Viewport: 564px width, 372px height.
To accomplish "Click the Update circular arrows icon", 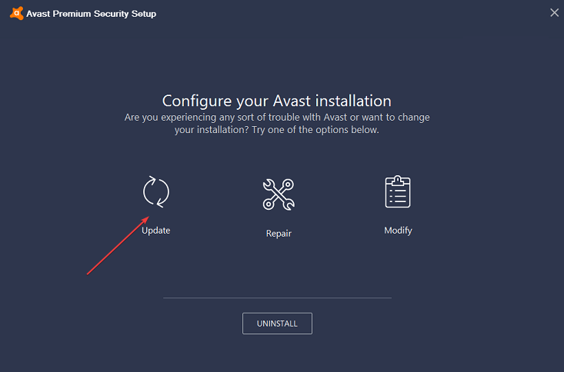I will point(156,192).
